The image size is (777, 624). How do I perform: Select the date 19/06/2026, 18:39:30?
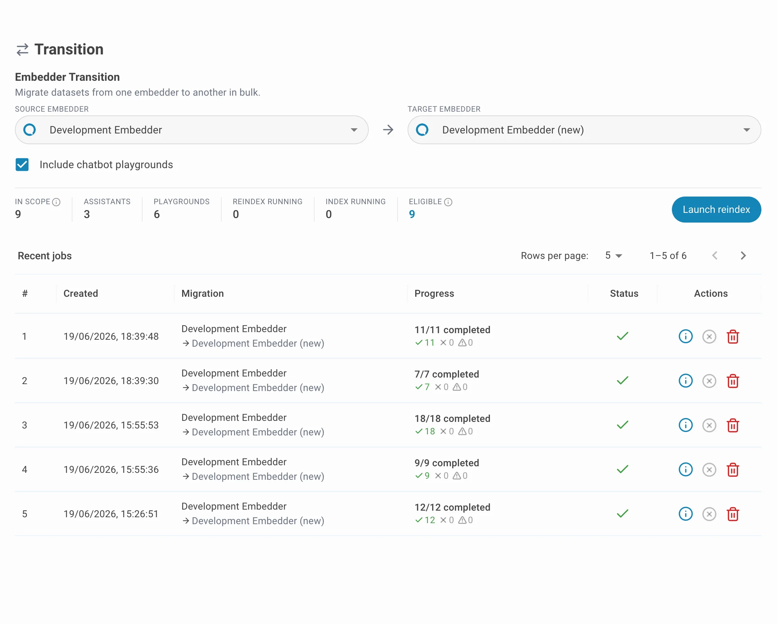pyautogui.click(x=111, y=381)
